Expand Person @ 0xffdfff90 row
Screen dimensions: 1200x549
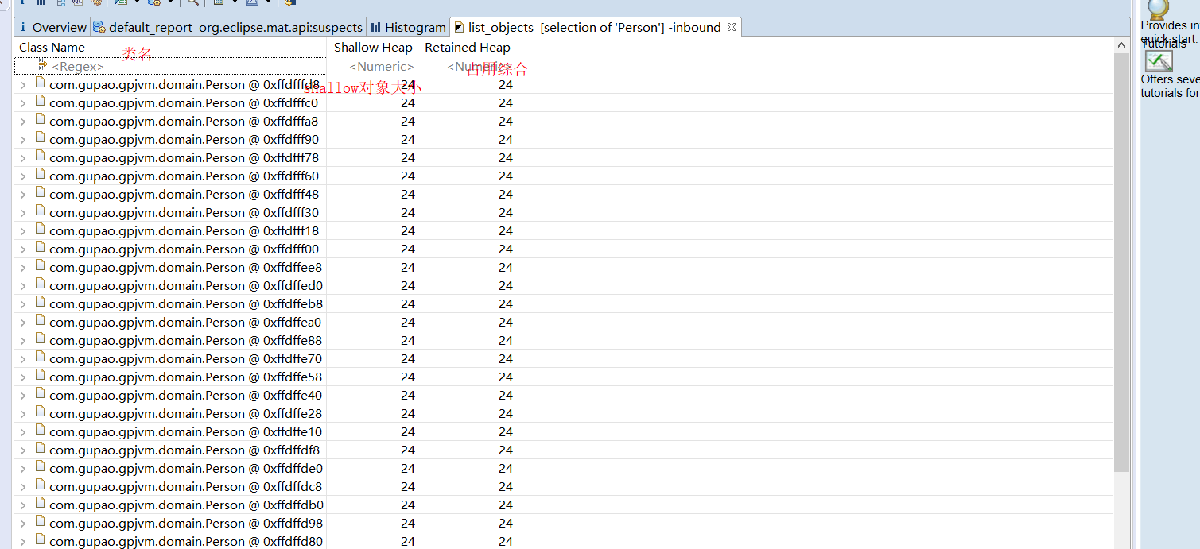click(x=23, y=140)
